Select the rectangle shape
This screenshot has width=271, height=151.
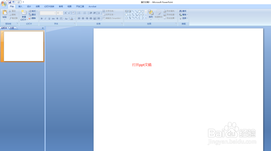click(140, 11)
